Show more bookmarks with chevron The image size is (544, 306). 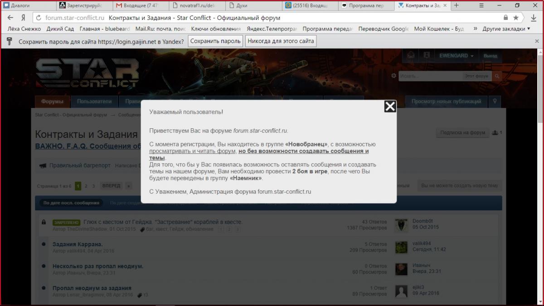coord(475,29)
